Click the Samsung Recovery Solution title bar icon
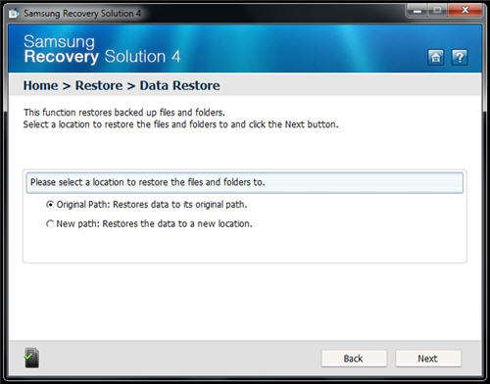Image resolution: width=490 pixels, height=384 pixels. pyautogui.click(x=14, y=14)
